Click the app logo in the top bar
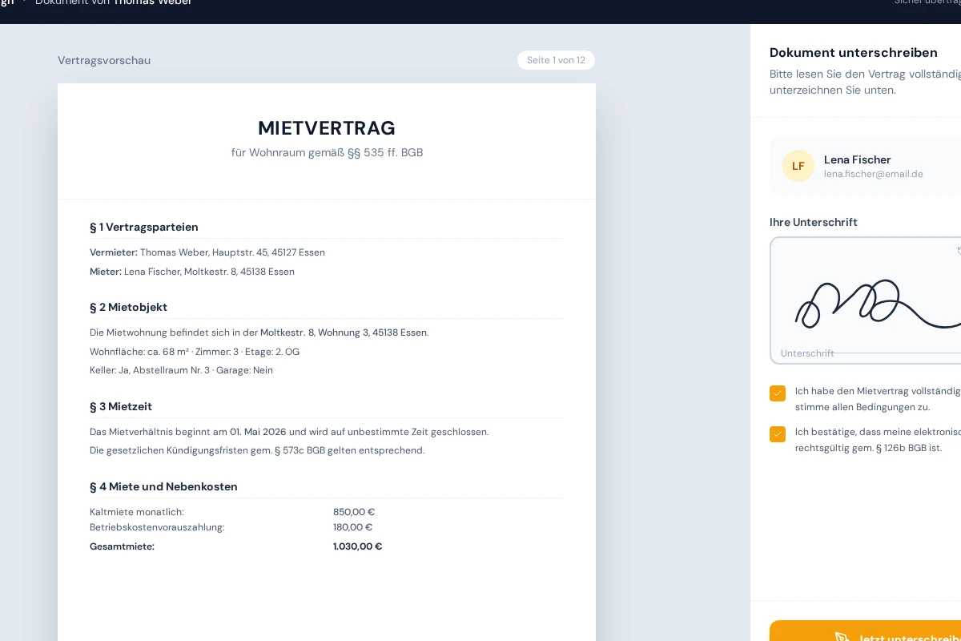This screenshot has width=961, height=641. pyautogui.click(x=8, y=2)
